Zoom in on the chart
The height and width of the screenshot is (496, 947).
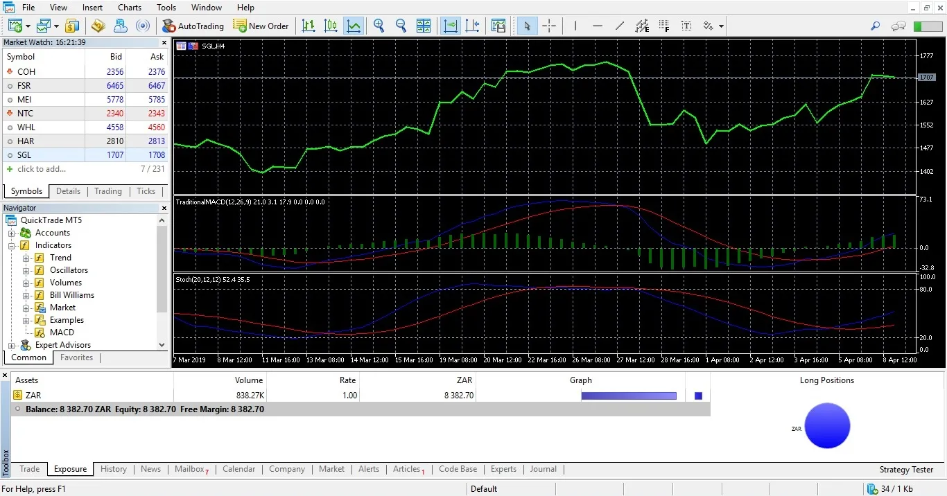tap(379, 26)
